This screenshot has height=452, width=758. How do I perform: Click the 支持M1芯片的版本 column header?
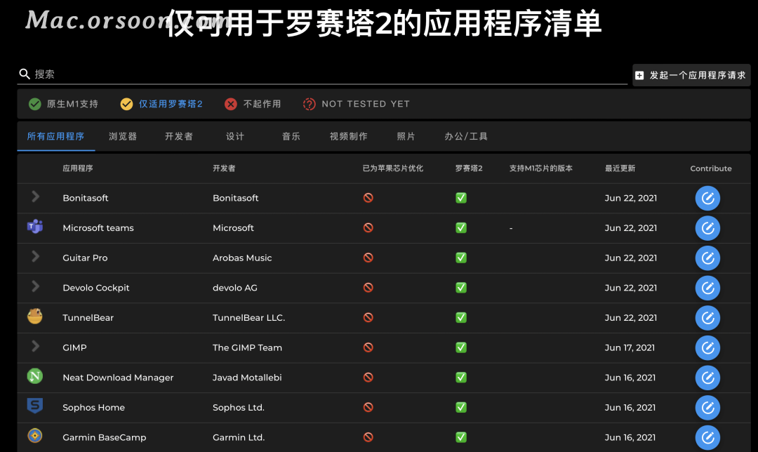tap(541, 168)
